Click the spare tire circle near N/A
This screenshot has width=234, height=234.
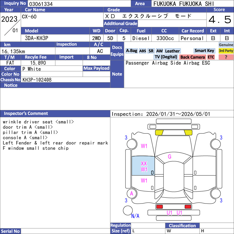coord(128,210)
